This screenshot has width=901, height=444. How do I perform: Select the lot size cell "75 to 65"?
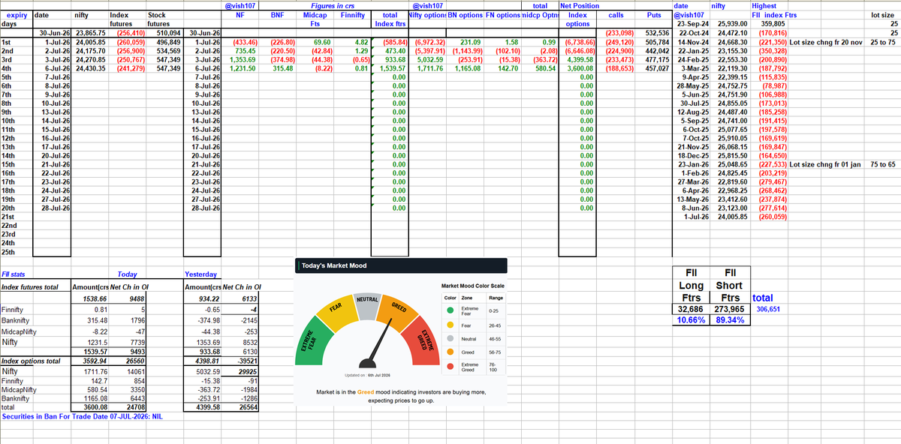point(883,163)
